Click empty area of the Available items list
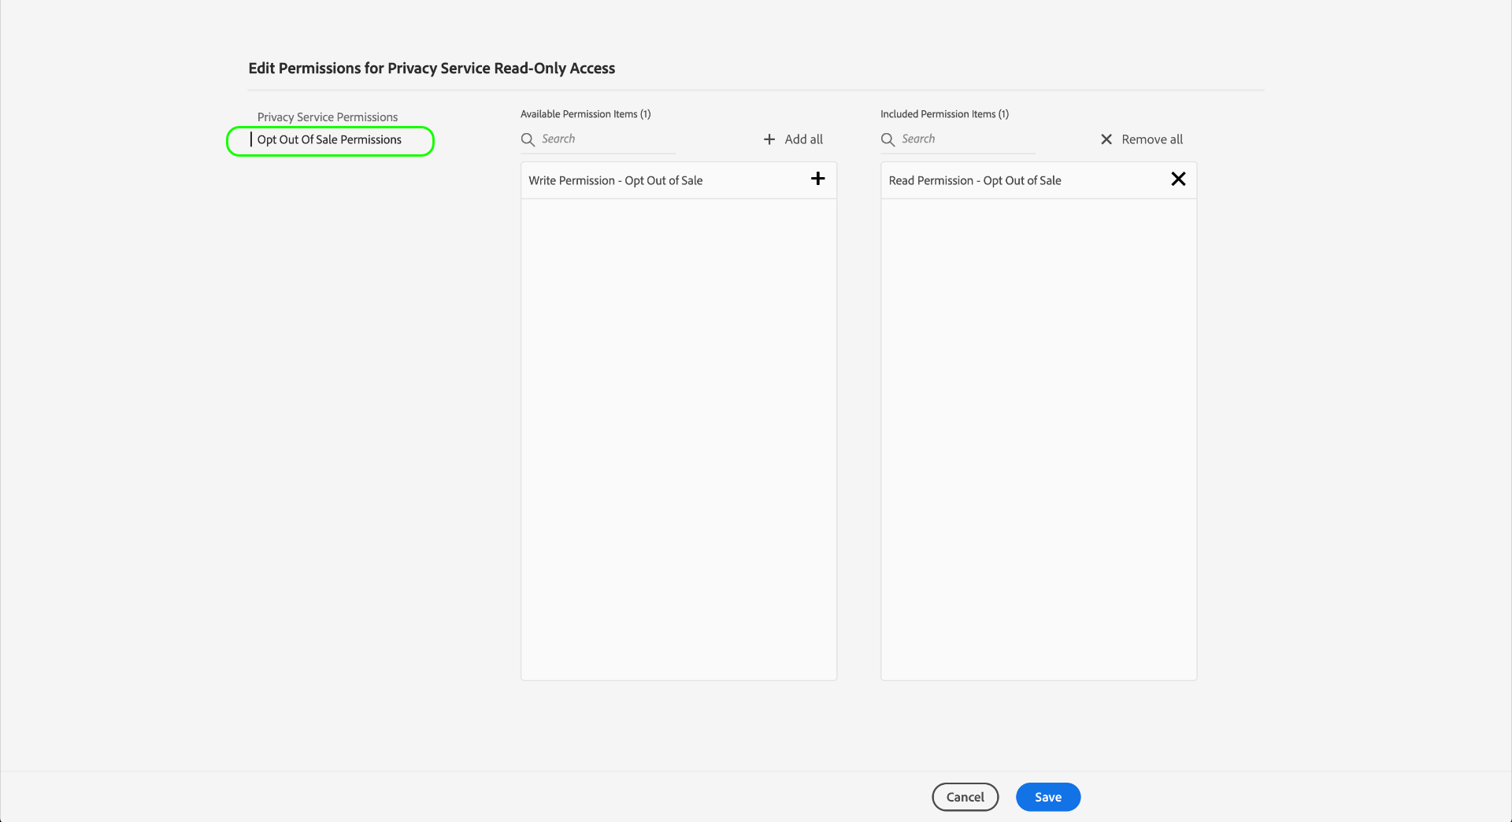1512x822 pixels. (678, 439)
